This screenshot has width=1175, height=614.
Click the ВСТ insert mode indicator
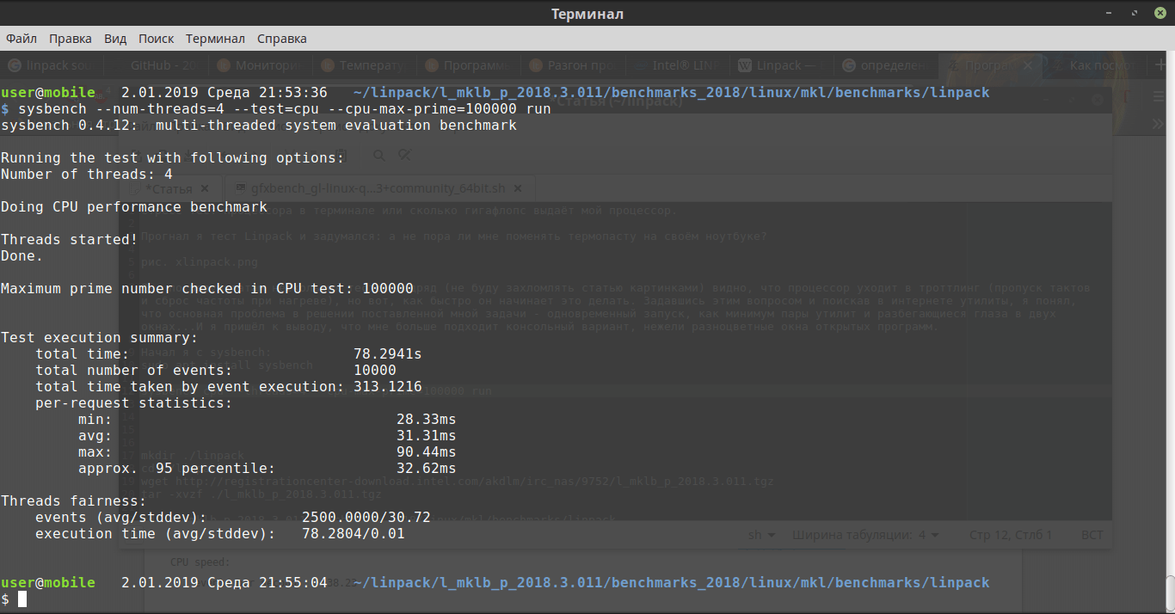coord(1092,535)
